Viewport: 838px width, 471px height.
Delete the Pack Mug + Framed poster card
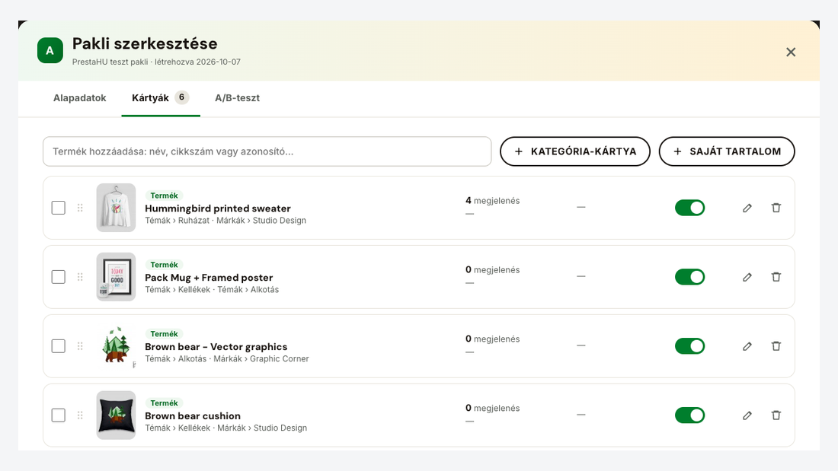pos(776,277)
